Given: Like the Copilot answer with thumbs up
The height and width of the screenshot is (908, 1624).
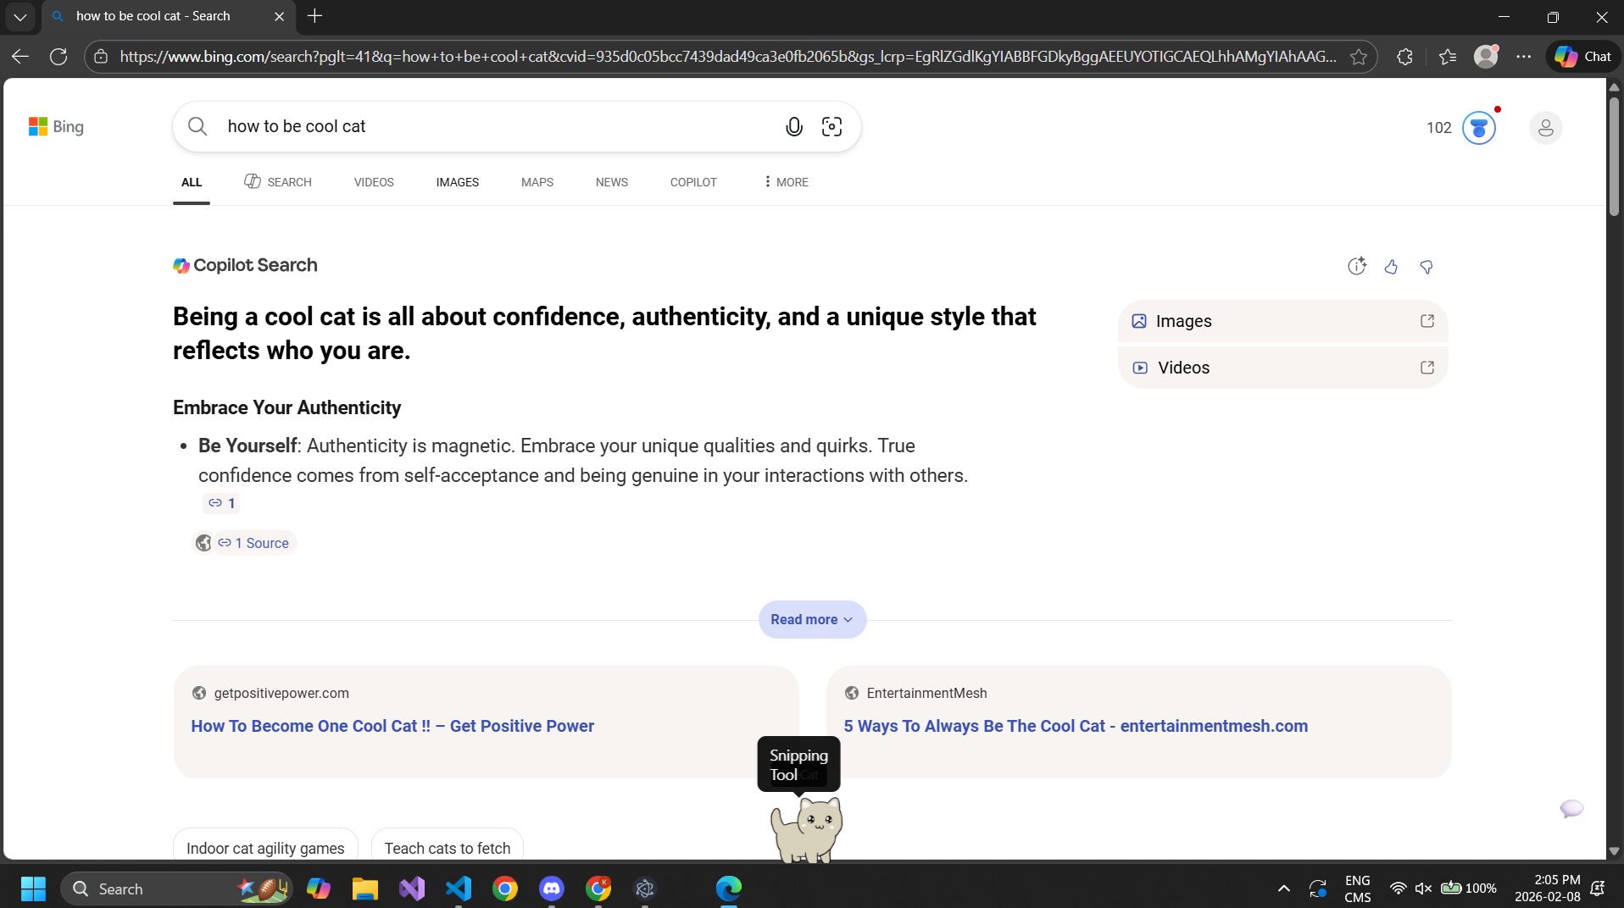Looking at the screenshot, I should [1391, 267].
